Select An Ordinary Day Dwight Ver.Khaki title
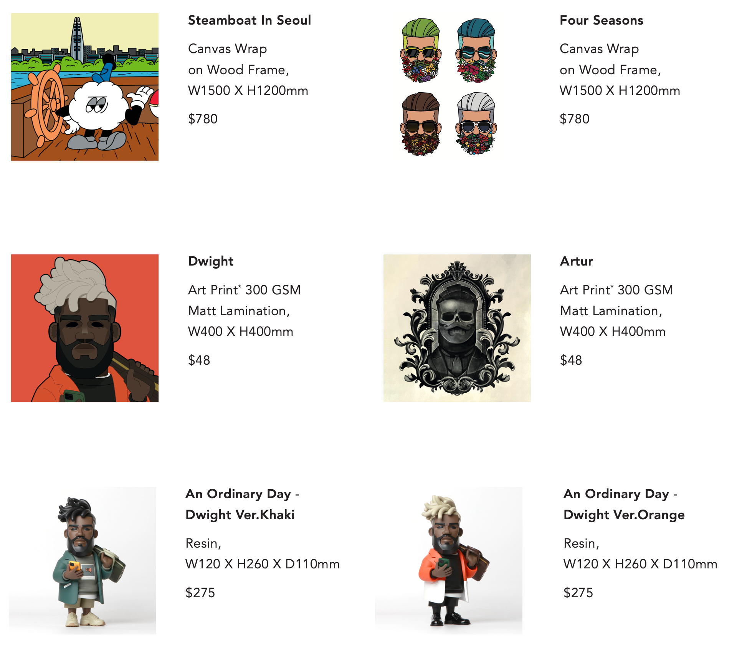Image resolution: width=737 pixels, height=661 pixels. point(242,504)
